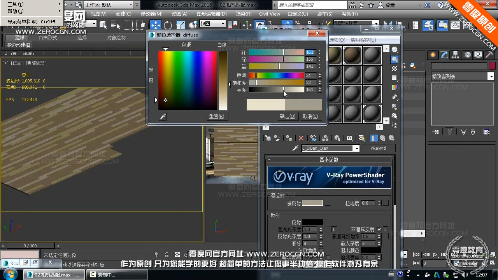The image size is (498, 280).
Task: Choose Show Menu Bar in the dropdown menu
Action: click(x=31, y=22)
